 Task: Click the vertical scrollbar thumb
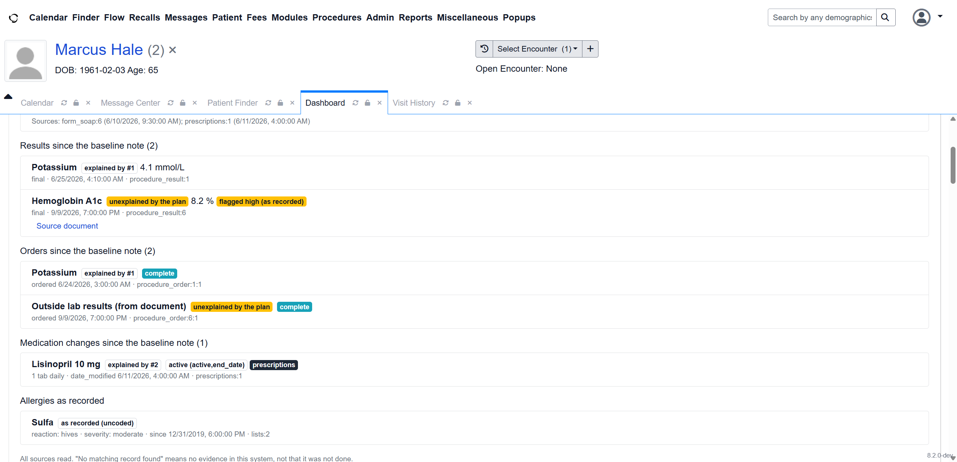tap(953, 165)
